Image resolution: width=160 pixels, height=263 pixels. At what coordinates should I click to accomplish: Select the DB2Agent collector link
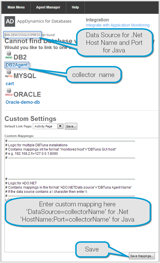17,65
